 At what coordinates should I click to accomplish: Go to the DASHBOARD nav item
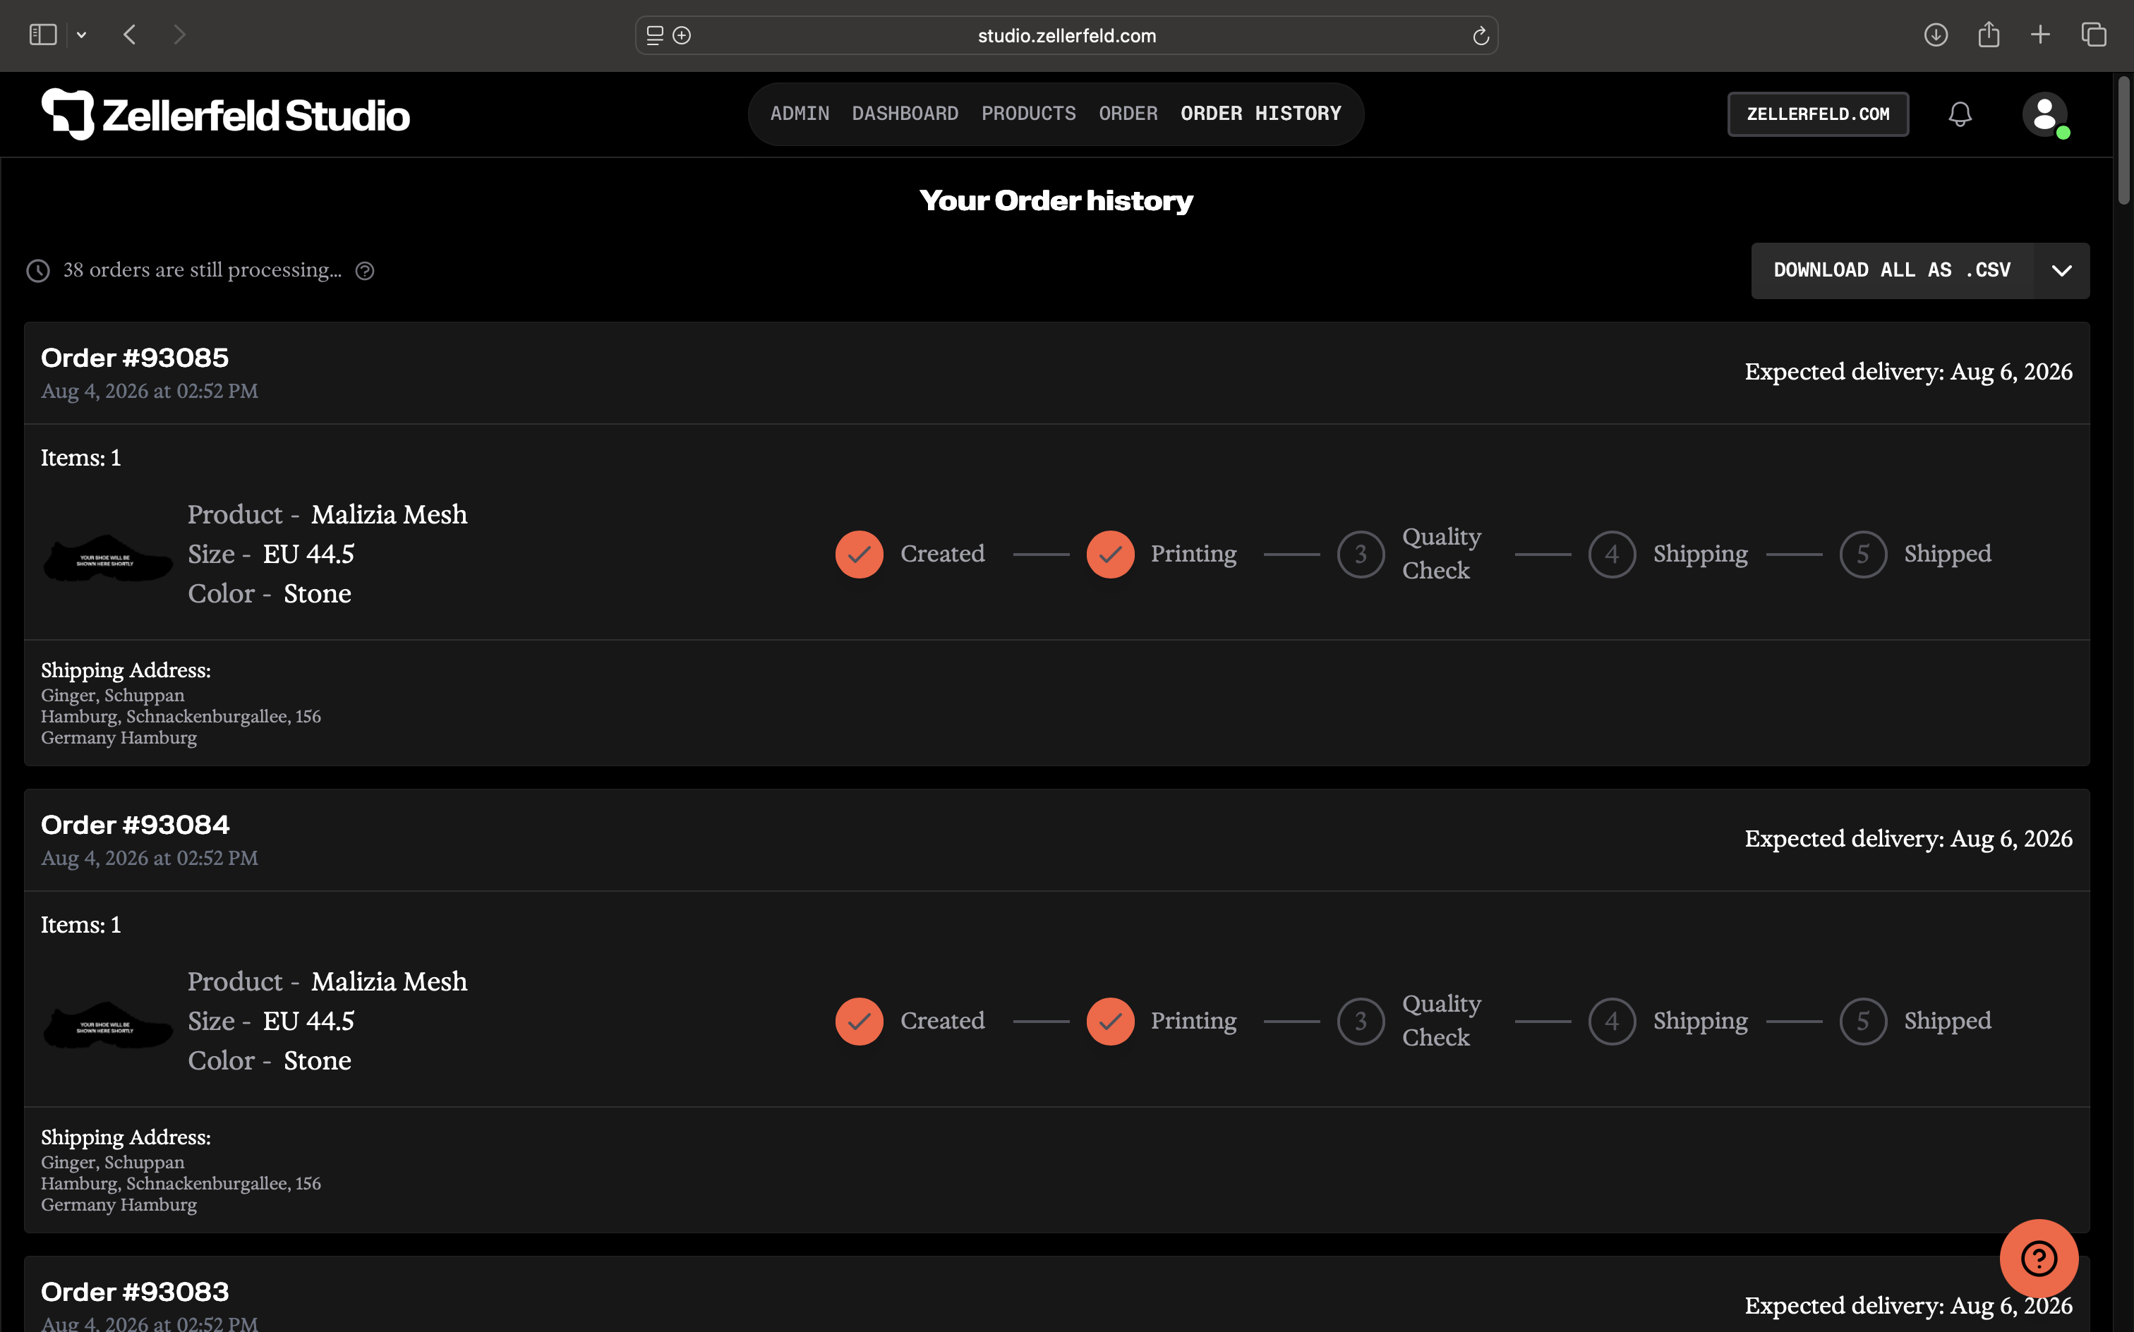(x=905, y=114)
